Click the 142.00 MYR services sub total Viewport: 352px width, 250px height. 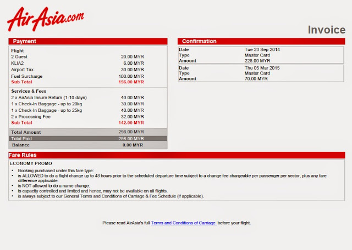click(x=131, y=123)
